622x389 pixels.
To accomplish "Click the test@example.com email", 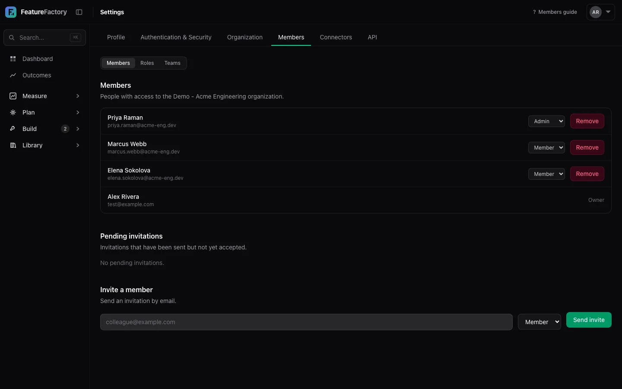I will [130, 204].
